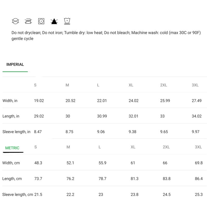207x207 pixels.
Task: Click the sleeve length value 8.75
Action: [69, 132]
